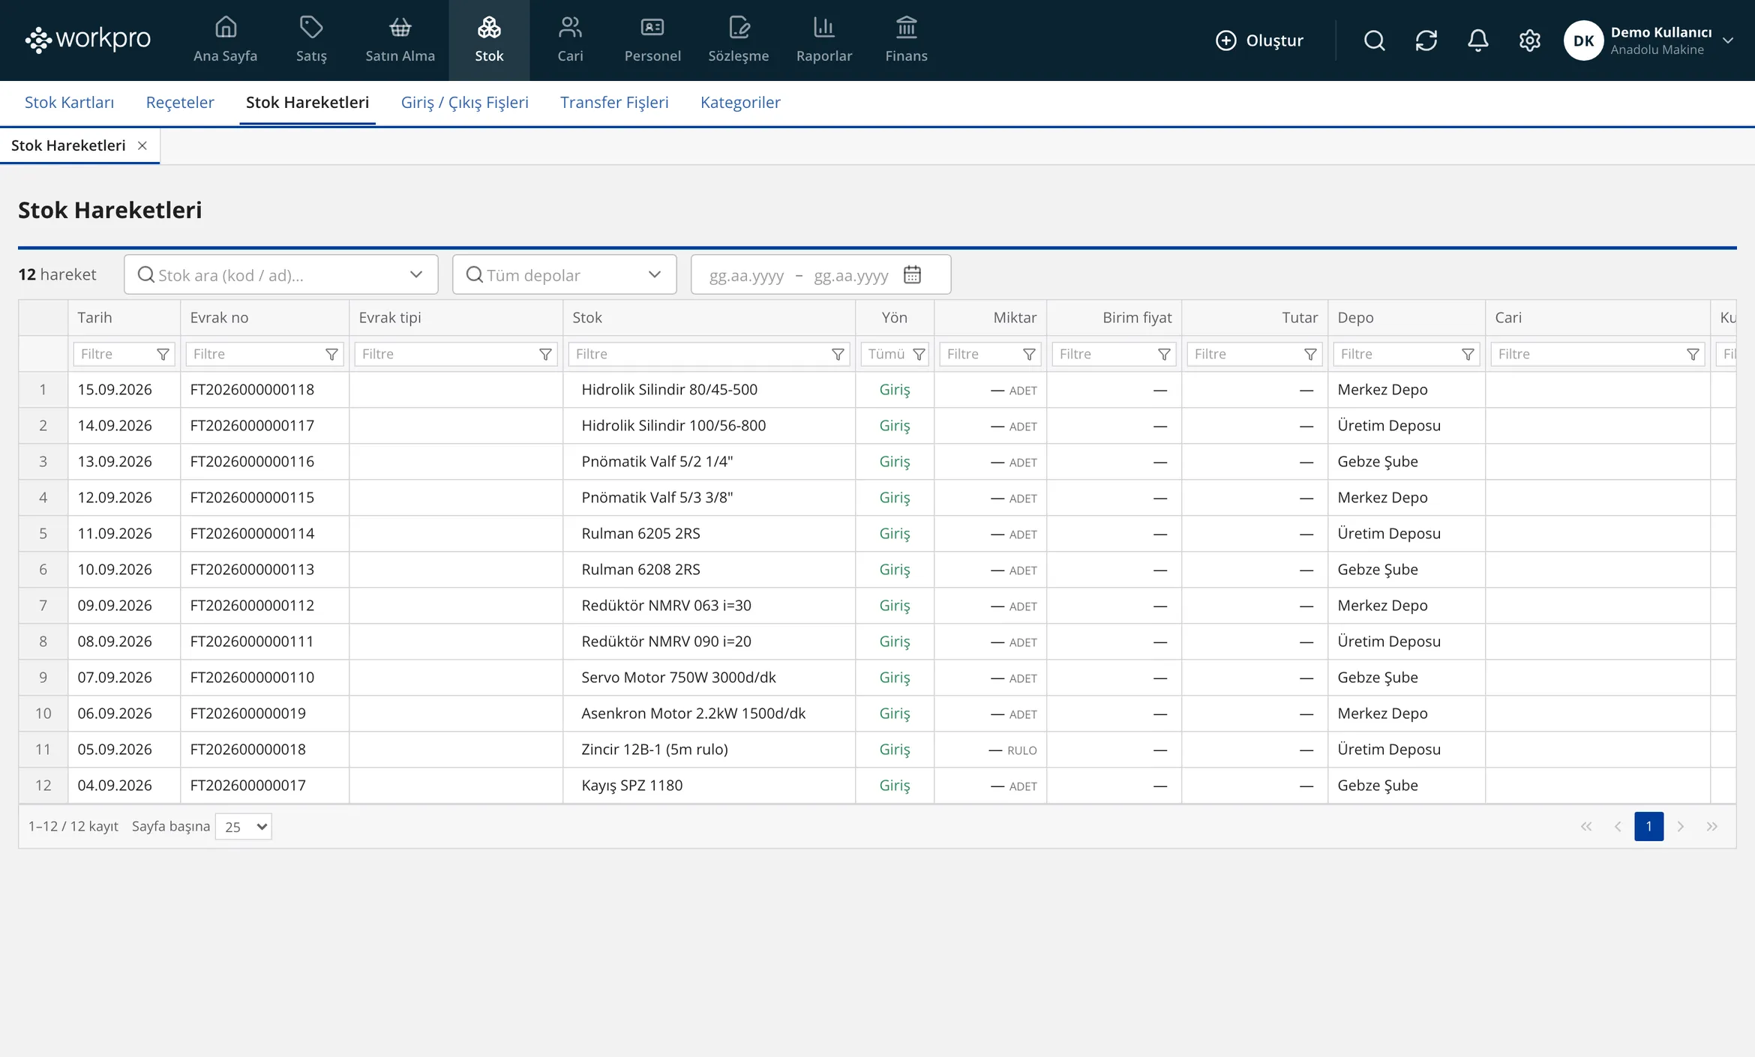The height and width of the screenshot is (1057, 1755).
Task: Open the Ana Sayfa home module
Action: [225, 40]
